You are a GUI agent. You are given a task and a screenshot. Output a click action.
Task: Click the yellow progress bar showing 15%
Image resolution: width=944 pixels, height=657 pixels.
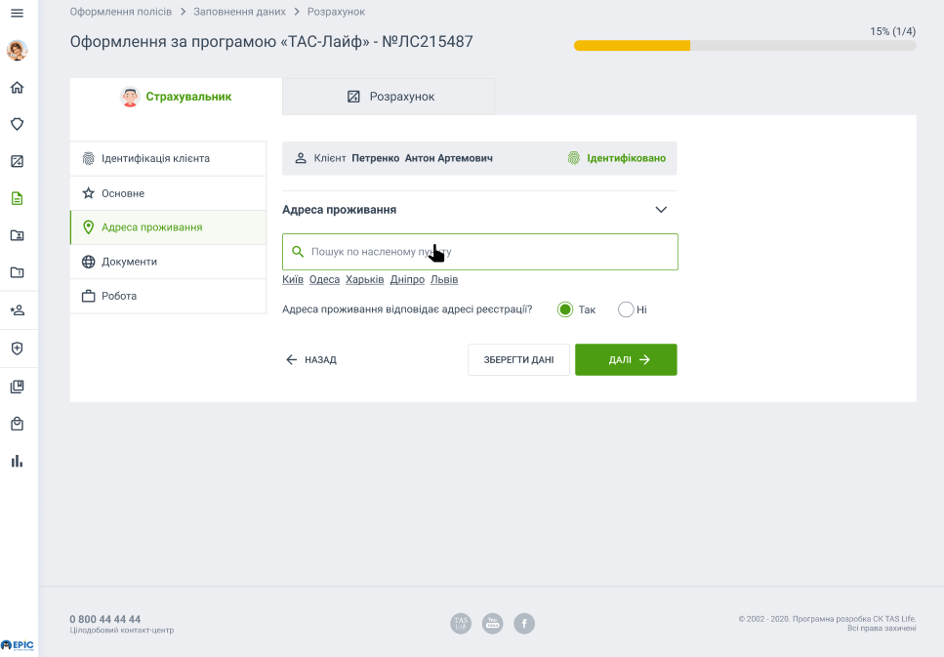(x=631, y=45)
